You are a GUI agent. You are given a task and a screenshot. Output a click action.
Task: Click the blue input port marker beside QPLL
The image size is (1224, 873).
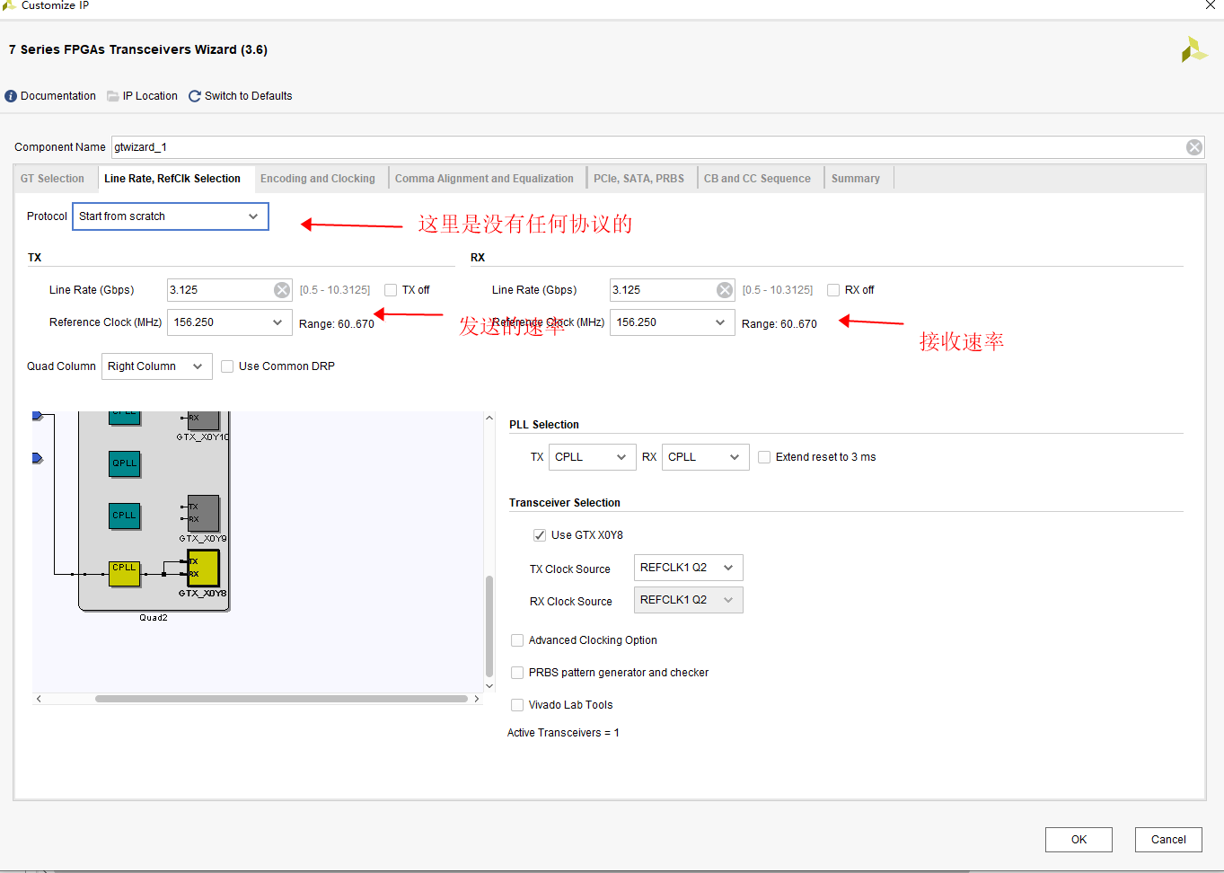(38, 458)
